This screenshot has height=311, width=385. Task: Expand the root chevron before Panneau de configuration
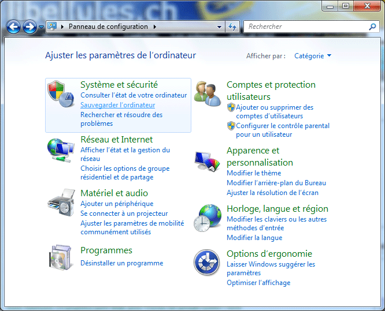(62, 27)
